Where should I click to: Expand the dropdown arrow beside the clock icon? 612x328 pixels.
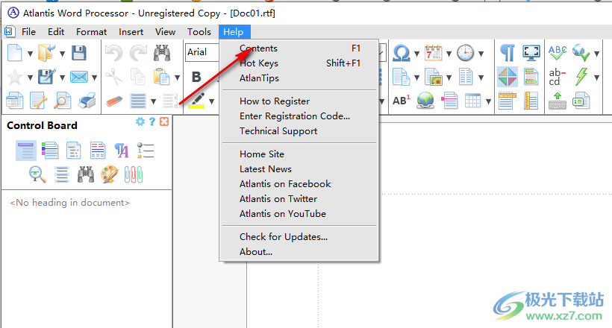(x=482, y=54)
